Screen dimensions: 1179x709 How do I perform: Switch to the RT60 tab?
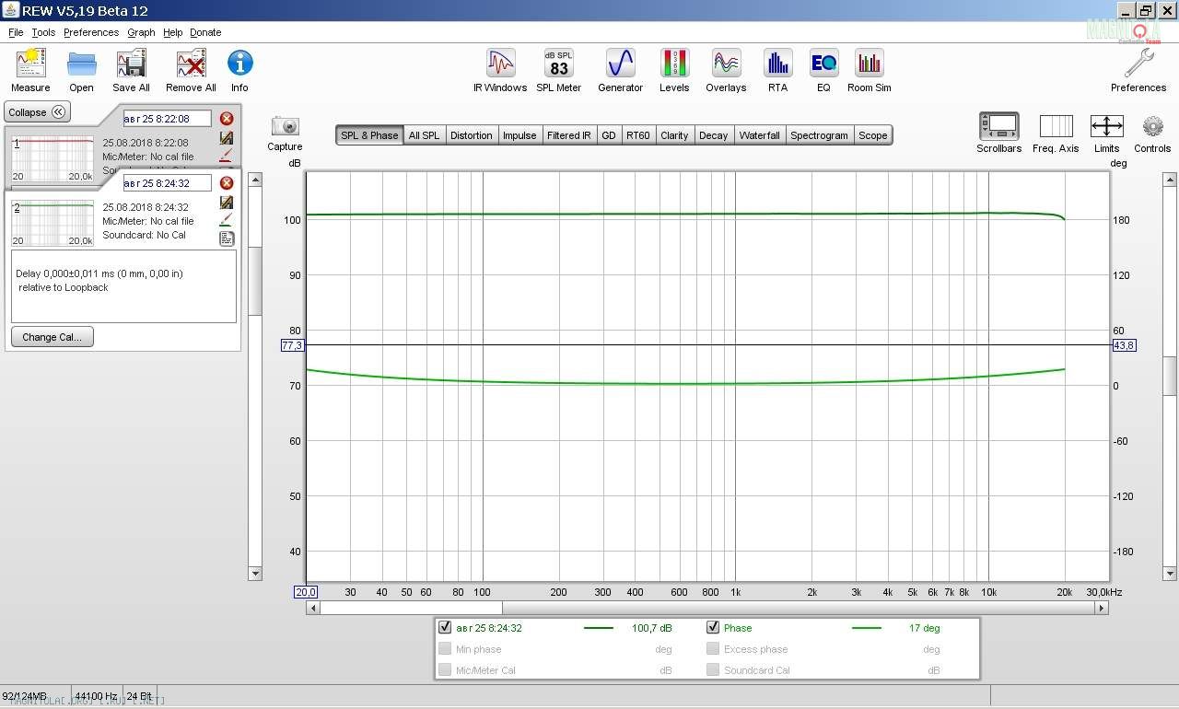[637, 135]
